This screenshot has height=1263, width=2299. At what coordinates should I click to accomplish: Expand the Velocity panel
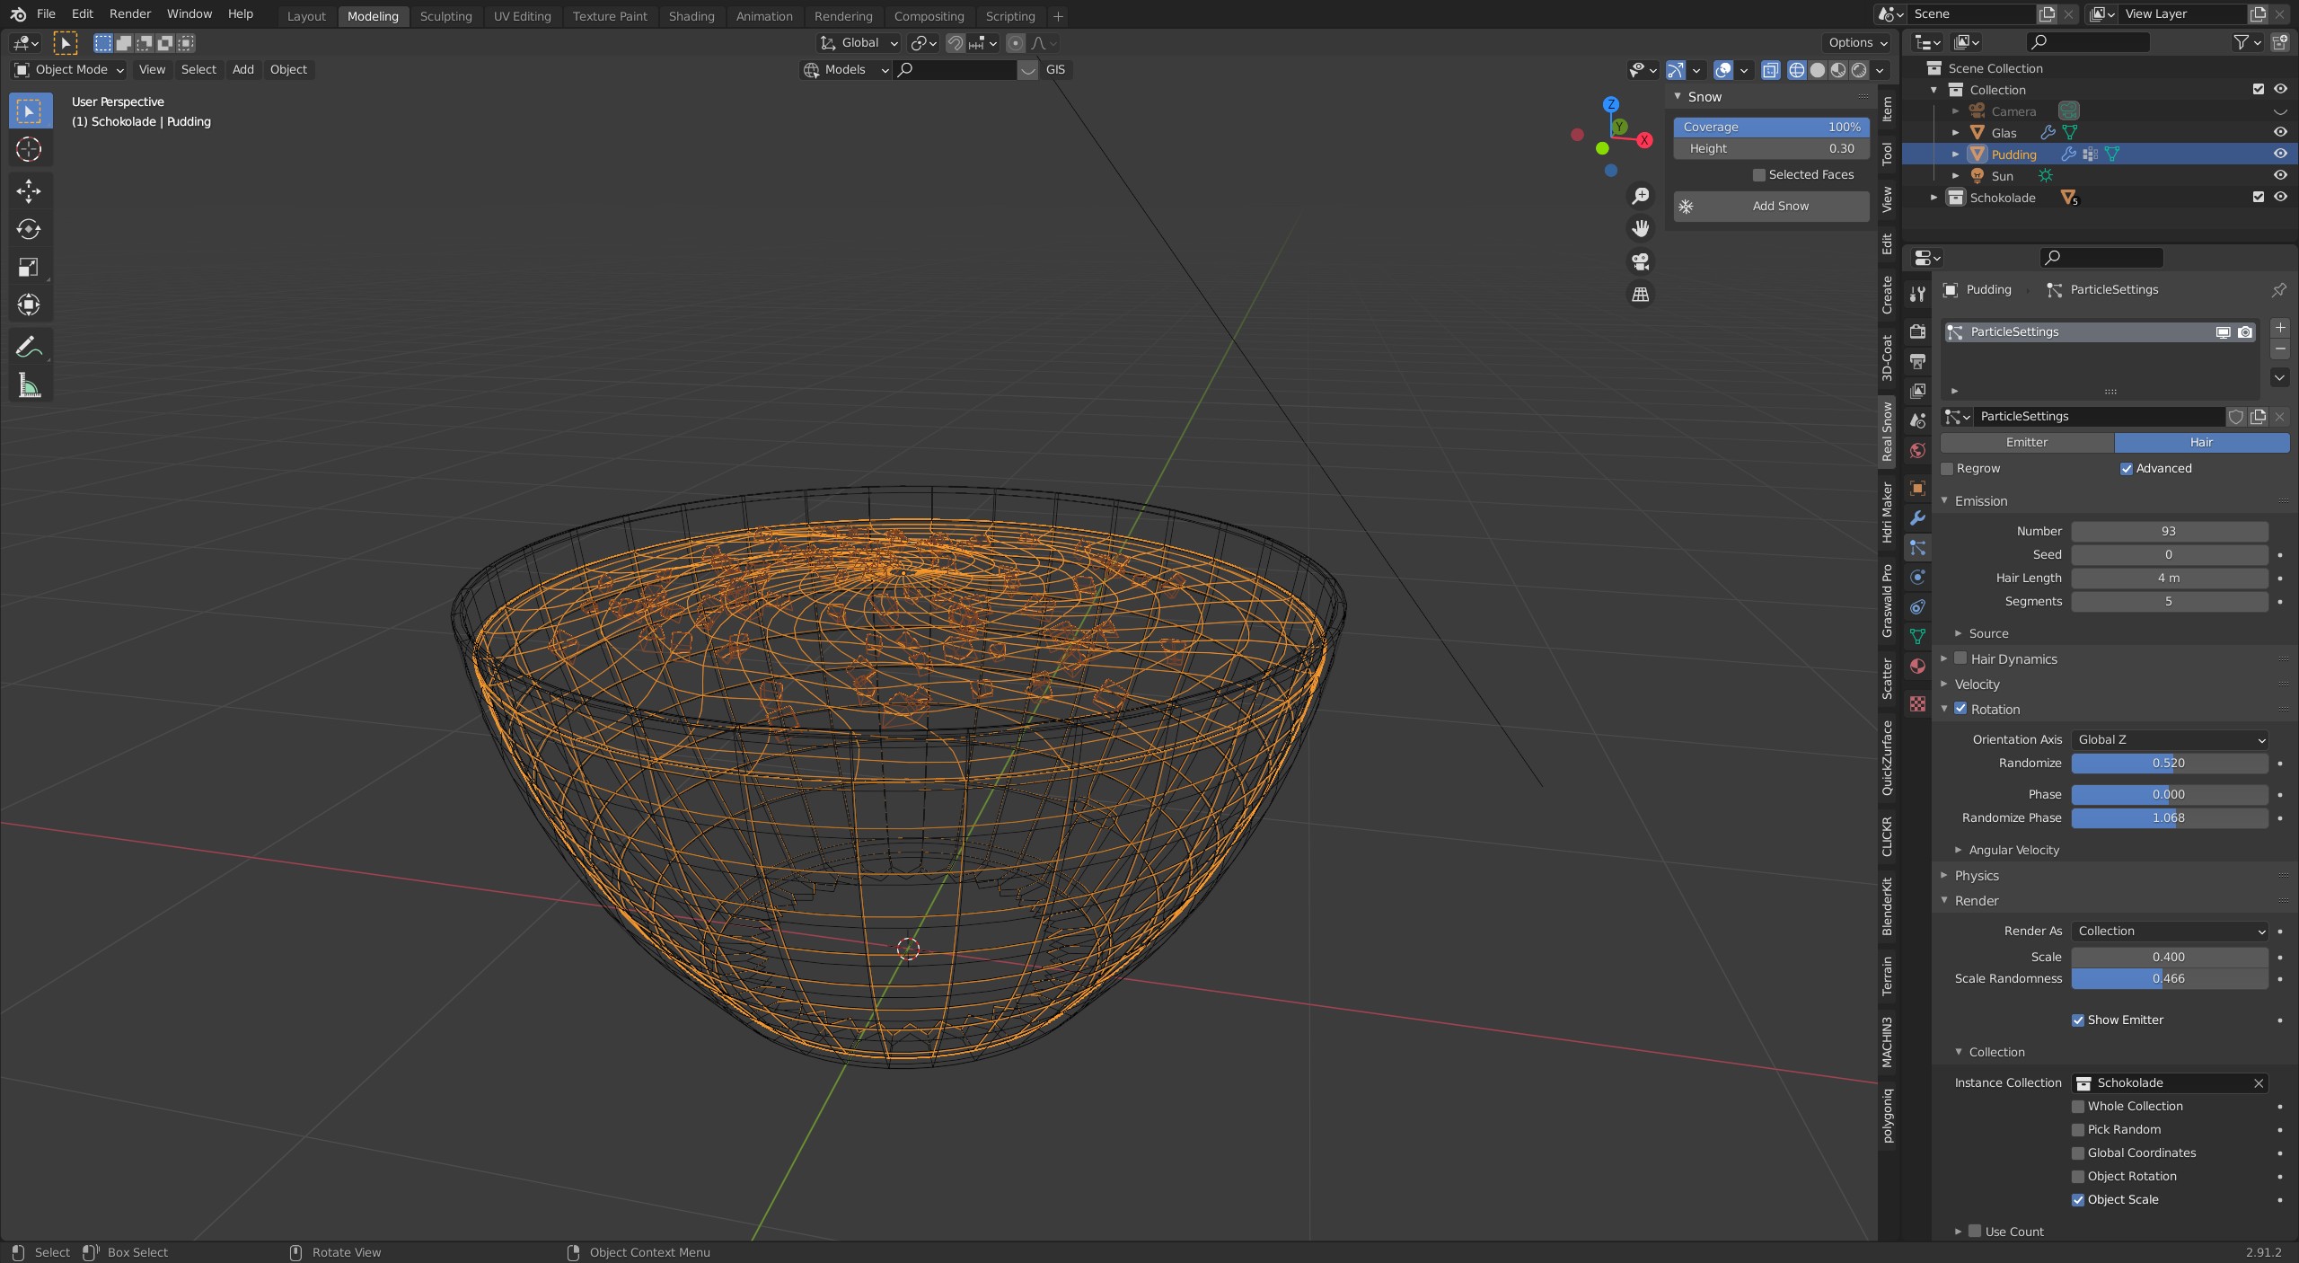point(1977,684)
